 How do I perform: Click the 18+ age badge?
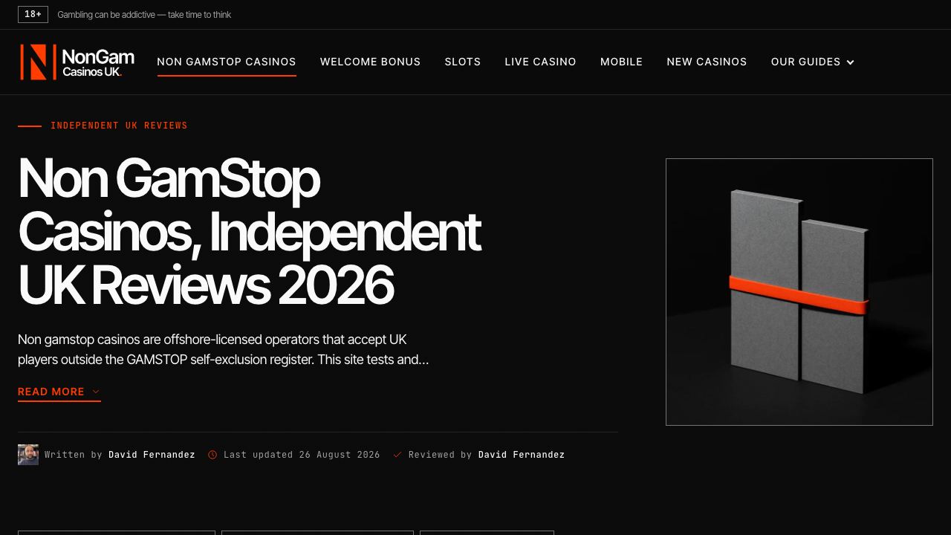(x=33, y=14)
